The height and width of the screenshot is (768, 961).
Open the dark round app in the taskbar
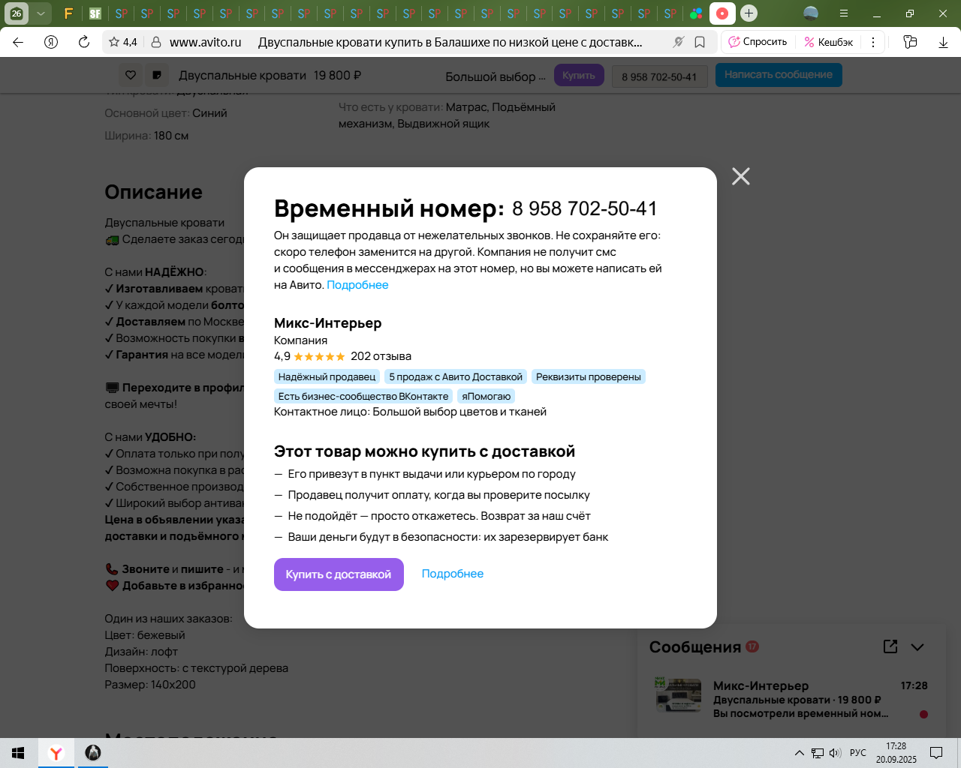point(93,753)
